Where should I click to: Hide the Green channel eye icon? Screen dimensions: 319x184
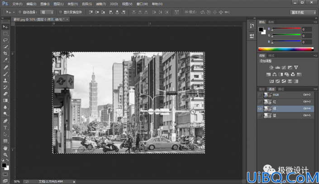(x=260, y=109)
